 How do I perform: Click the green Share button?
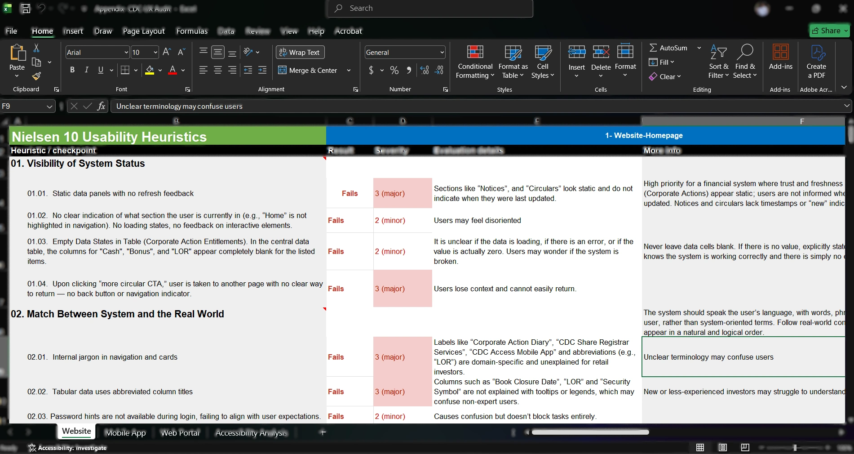[x=830, y=31]
